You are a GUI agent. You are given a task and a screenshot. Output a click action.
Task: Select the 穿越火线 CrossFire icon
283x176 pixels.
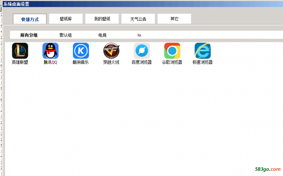pos(111,51)
